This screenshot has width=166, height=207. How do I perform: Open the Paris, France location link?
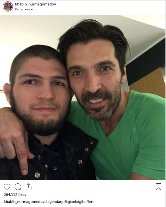pos(24,9)
